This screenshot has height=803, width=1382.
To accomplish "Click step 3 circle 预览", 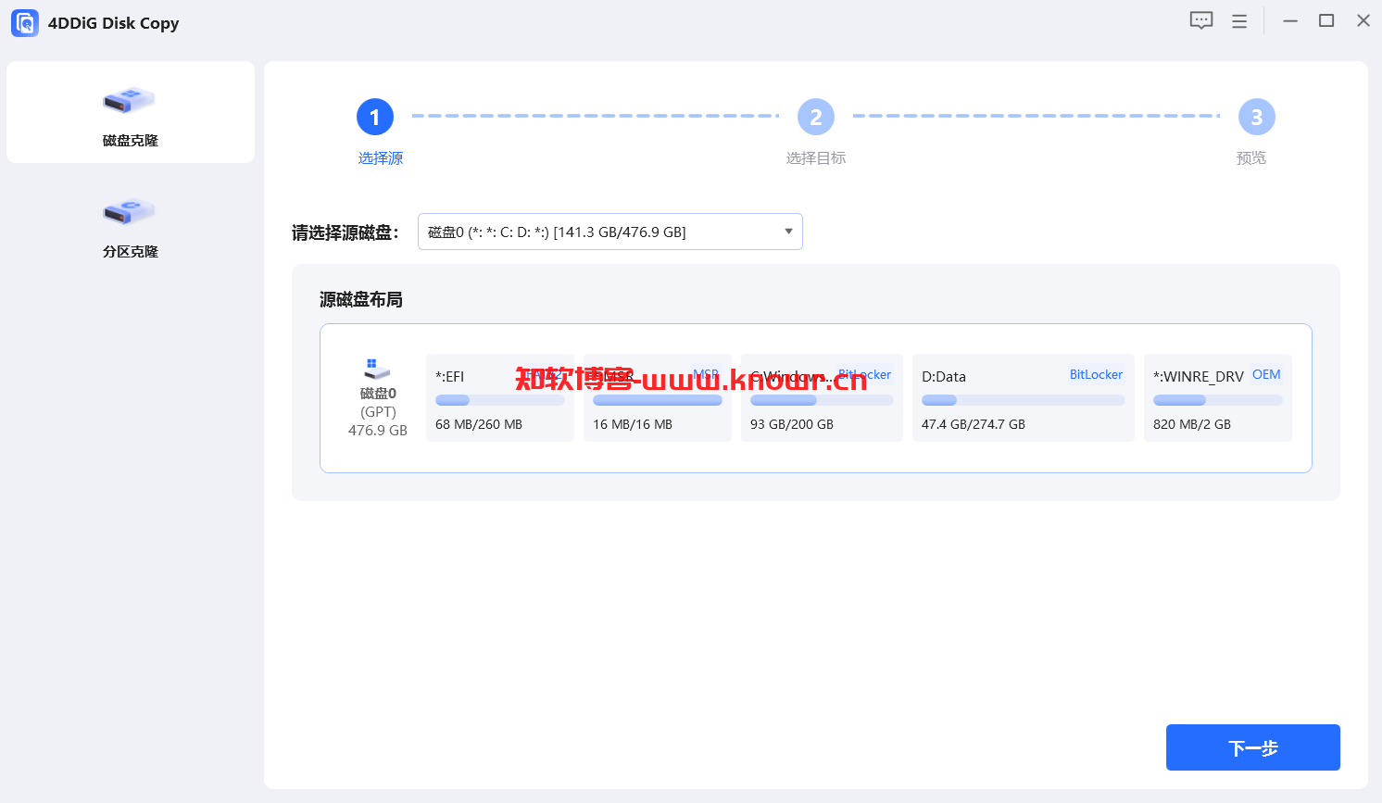I will 1257,117.
